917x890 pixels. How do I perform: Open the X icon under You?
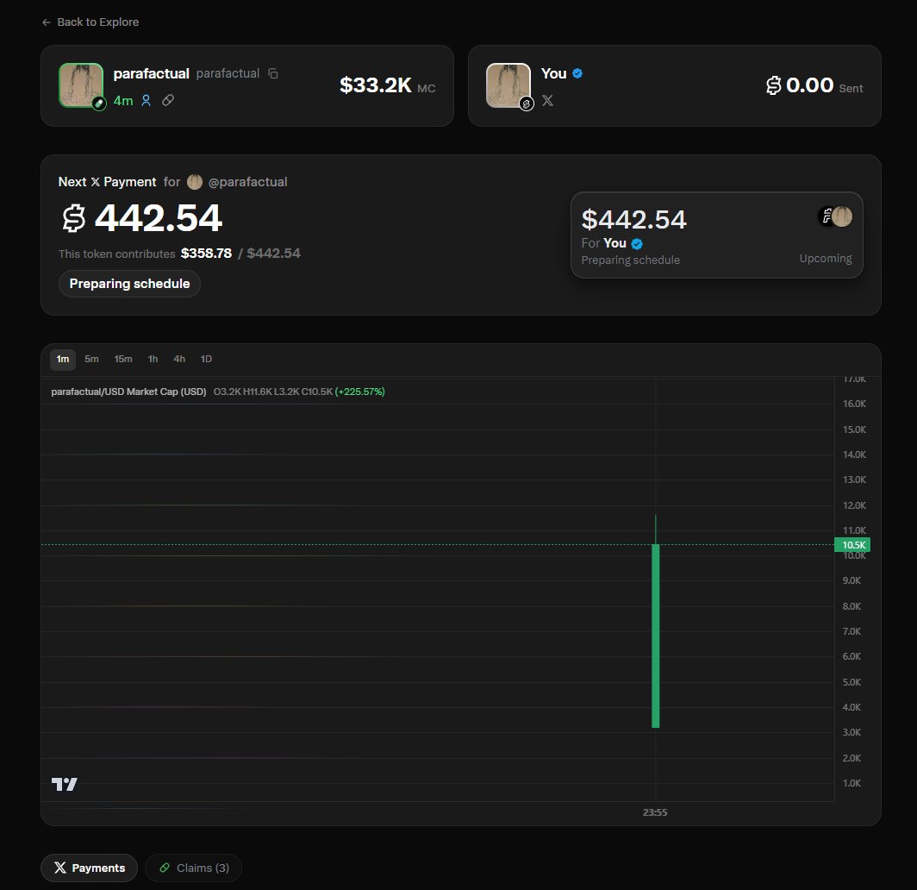547,101
